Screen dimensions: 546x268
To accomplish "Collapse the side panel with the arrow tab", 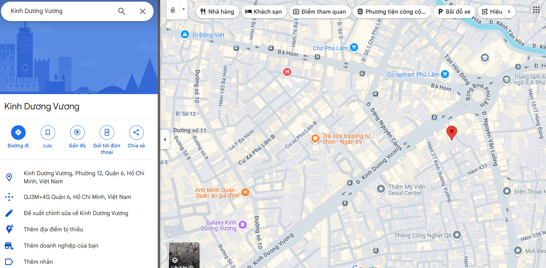I will click(x=165, y=140).
